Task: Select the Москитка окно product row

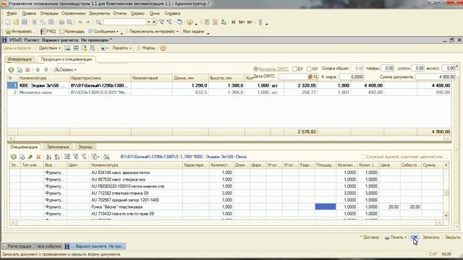Action: click(229, 92)
